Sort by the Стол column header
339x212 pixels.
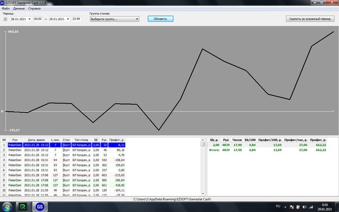(66, 140)
